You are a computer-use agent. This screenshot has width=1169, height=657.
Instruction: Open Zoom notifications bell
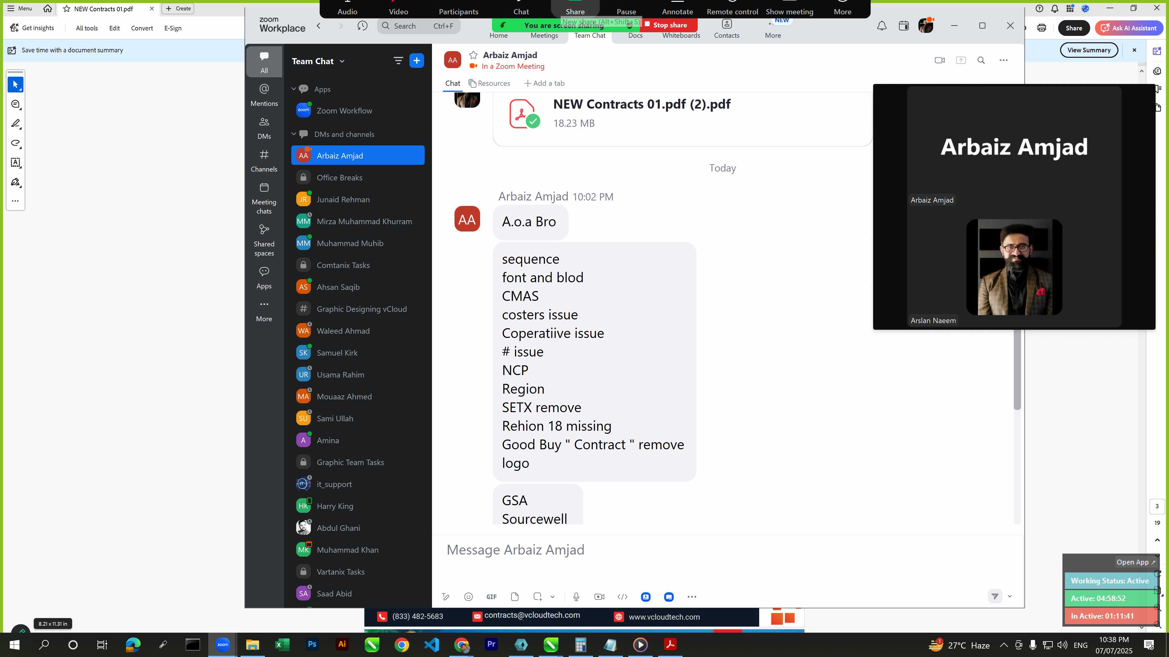881,26
